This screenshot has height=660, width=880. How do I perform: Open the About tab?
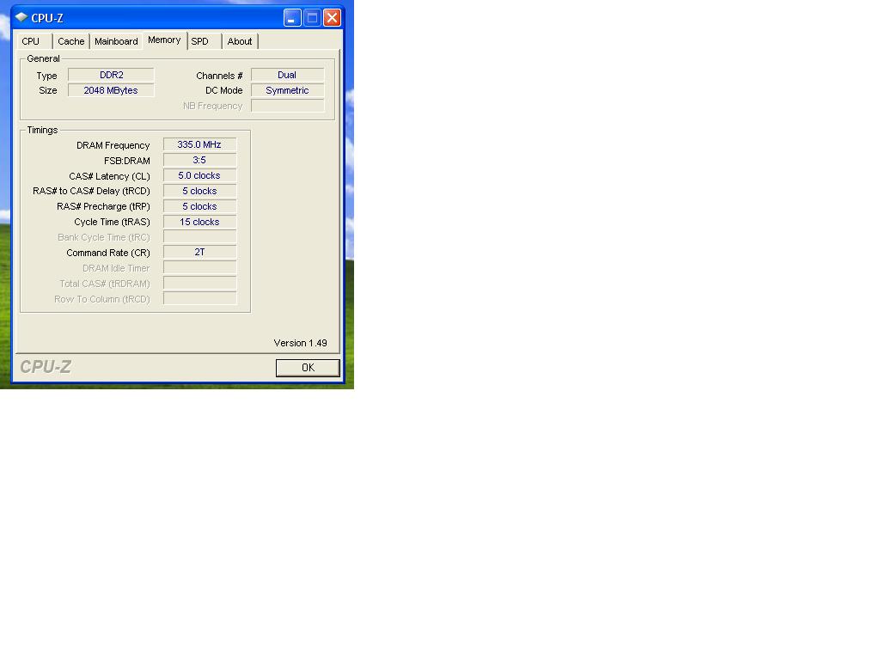click(240, 41)
